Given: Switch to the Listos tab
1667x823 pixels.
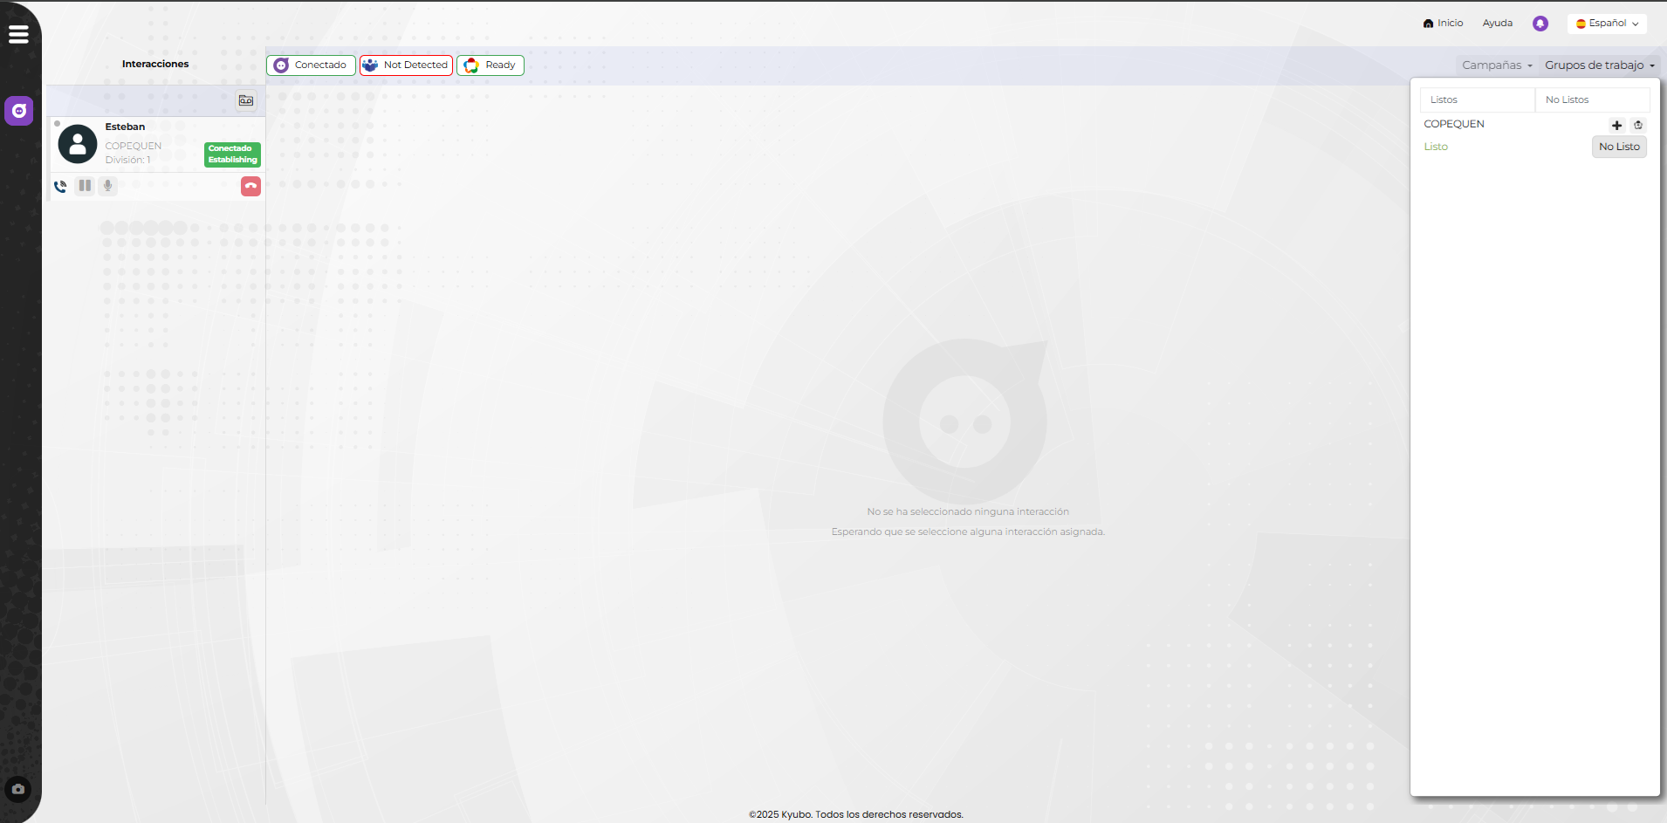Looking at the screenshot, I should (1477, 99).
